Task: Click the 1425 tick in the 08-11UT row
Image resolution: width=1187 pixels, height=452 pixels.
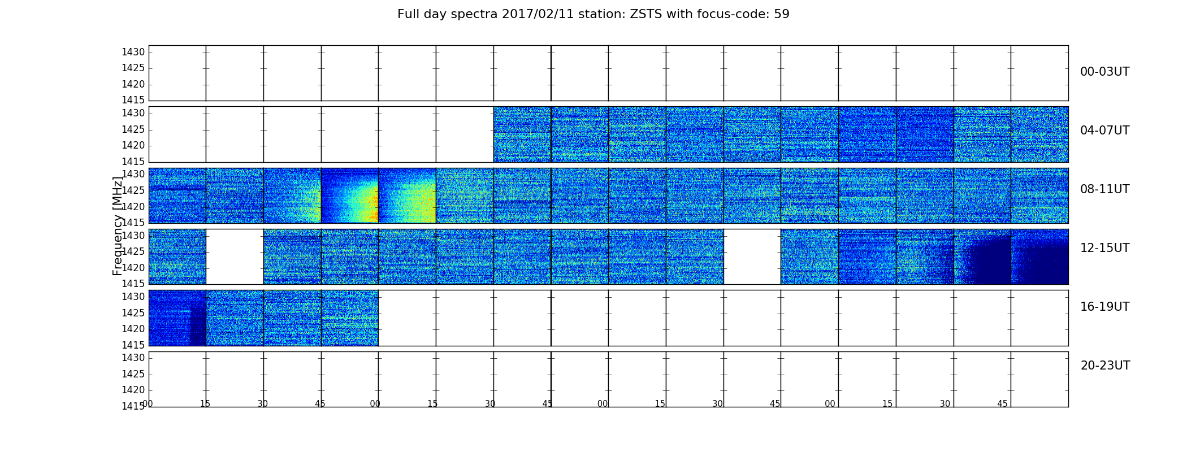Action: point(133,190)
